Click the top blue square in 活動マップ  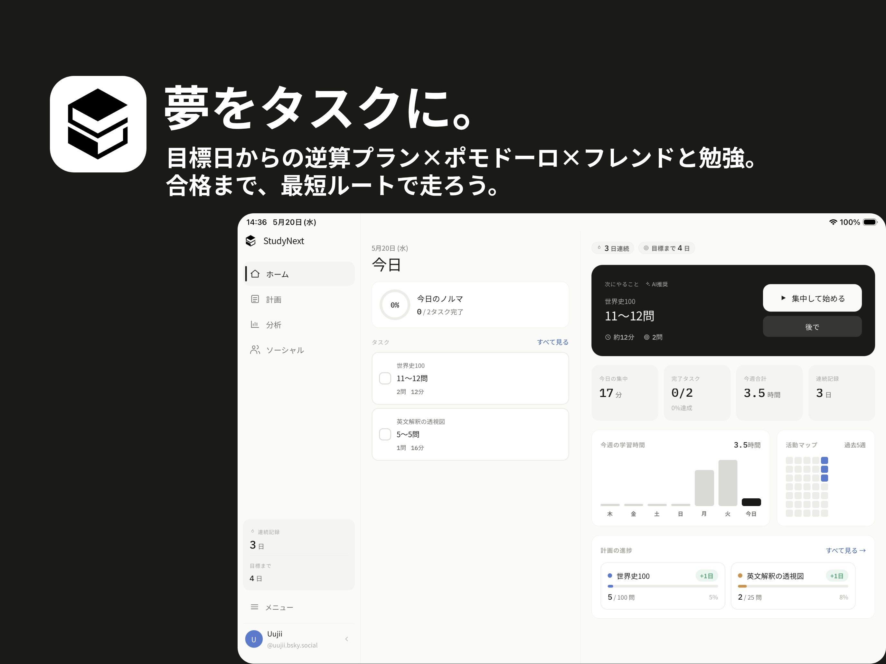pyautogui.click(x=824, y=460)
